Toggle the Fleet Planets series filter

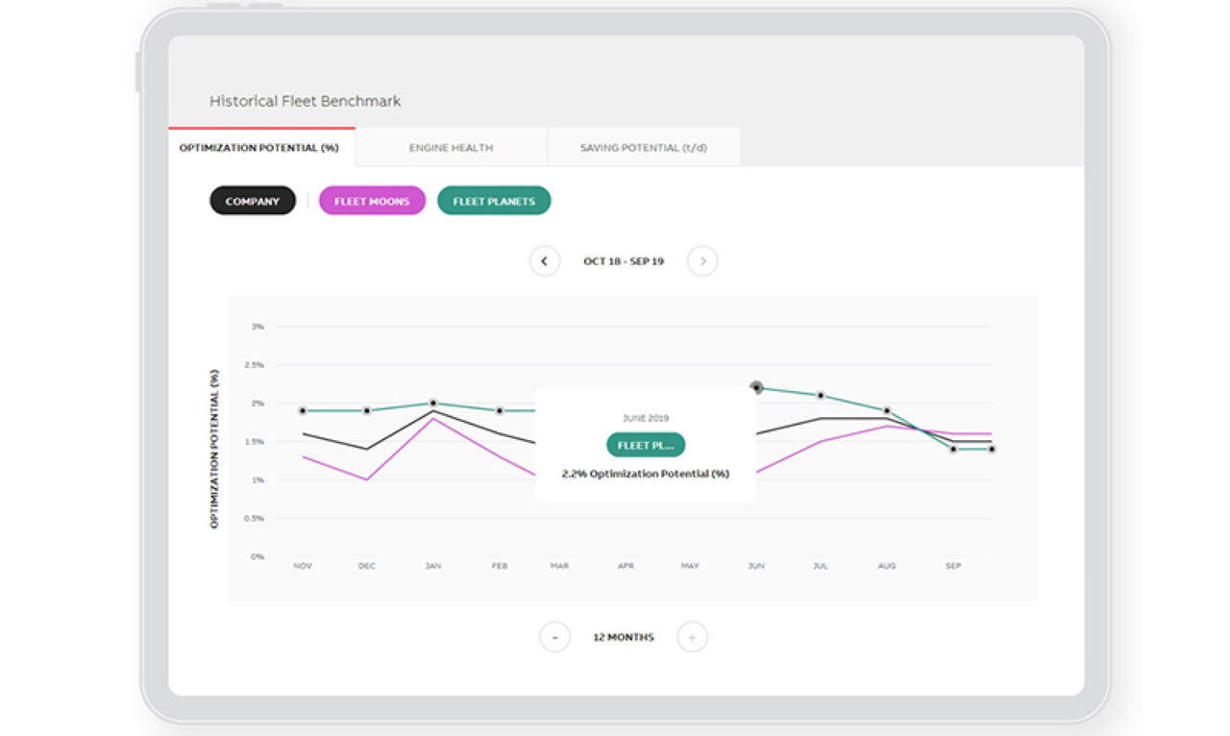click(494, 201)
